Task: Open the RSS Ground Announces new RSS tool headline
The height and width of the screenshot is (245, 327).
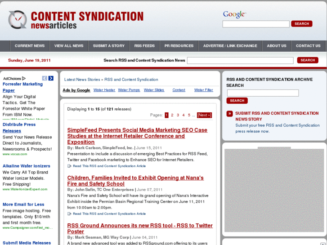Action: 140,228
